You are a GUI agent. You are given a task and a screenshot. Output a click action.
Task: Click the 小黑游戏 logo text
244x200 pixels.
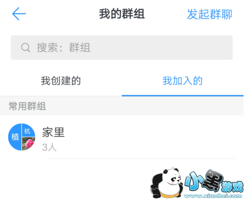click(214, 181)
